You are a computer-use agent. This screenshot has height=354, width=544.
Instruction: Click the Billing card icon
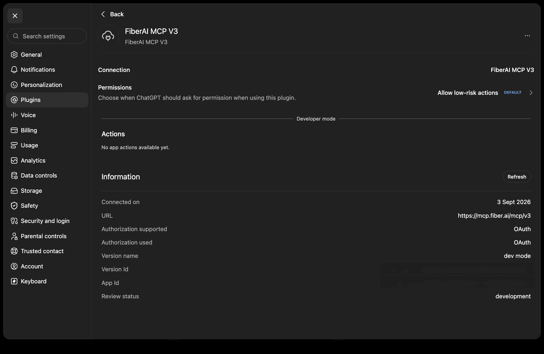(14, 130)
